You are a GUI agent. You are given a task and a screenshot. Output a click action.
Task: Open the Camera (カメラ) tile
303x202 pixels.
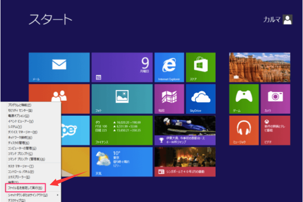coord(275,99)
